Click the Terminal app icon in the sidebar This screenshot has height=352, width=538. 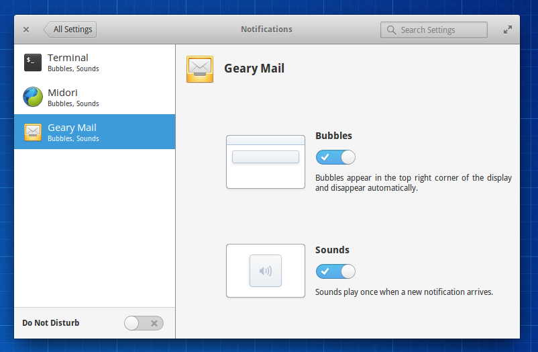[33, 62]
